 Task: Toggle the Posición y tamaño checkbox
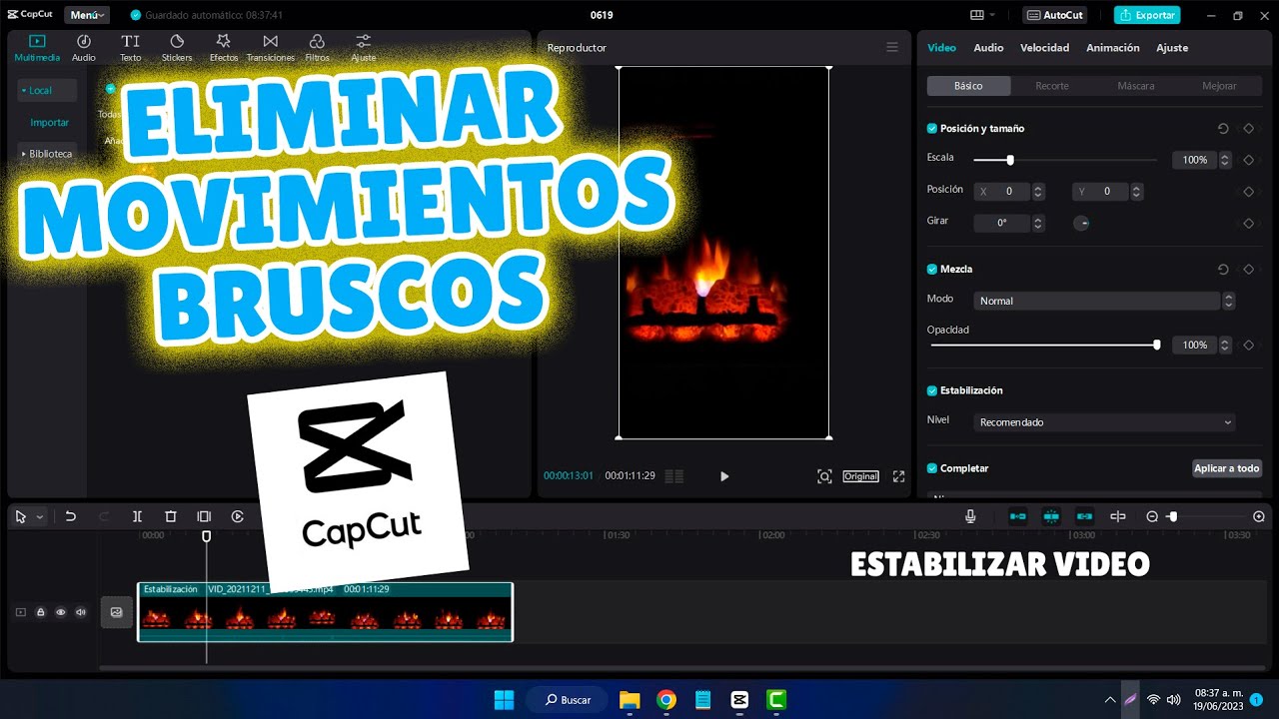[932, 129]
